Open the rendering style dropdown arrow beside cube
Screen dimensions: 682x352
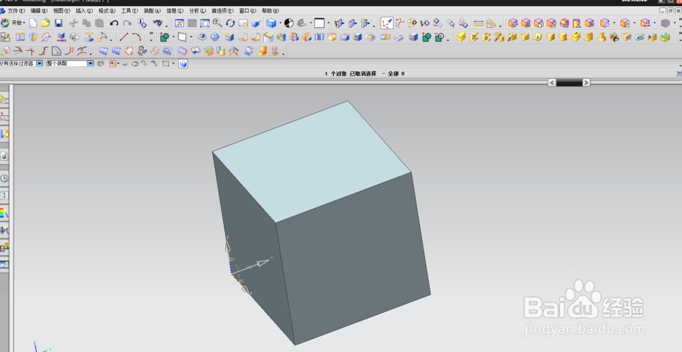[280, 23]
